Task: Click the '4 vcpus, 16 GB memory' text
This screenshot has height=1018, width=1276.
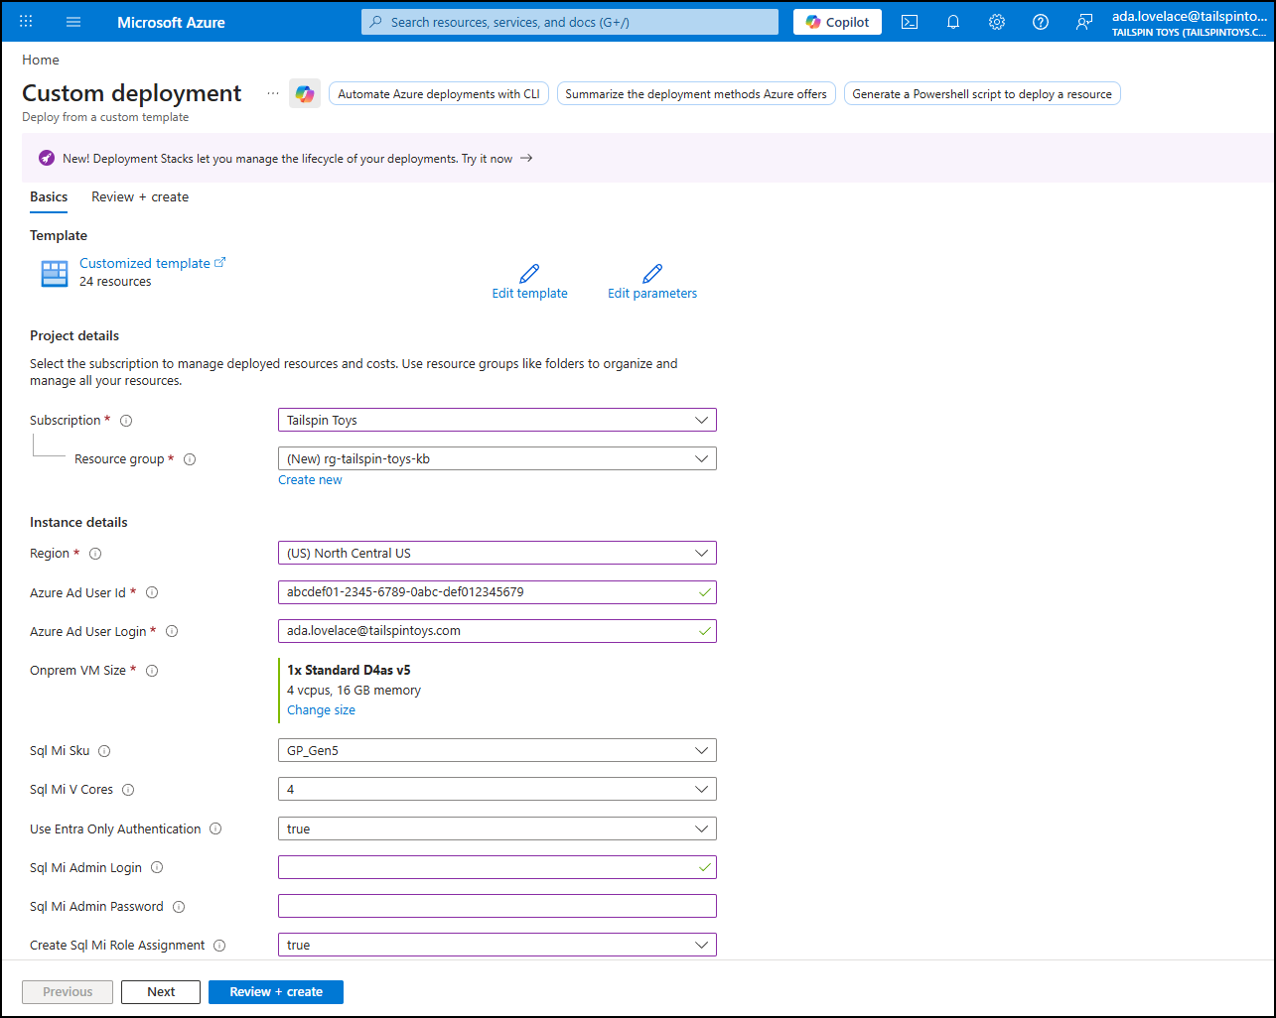Action: click(x=354, y=691)
